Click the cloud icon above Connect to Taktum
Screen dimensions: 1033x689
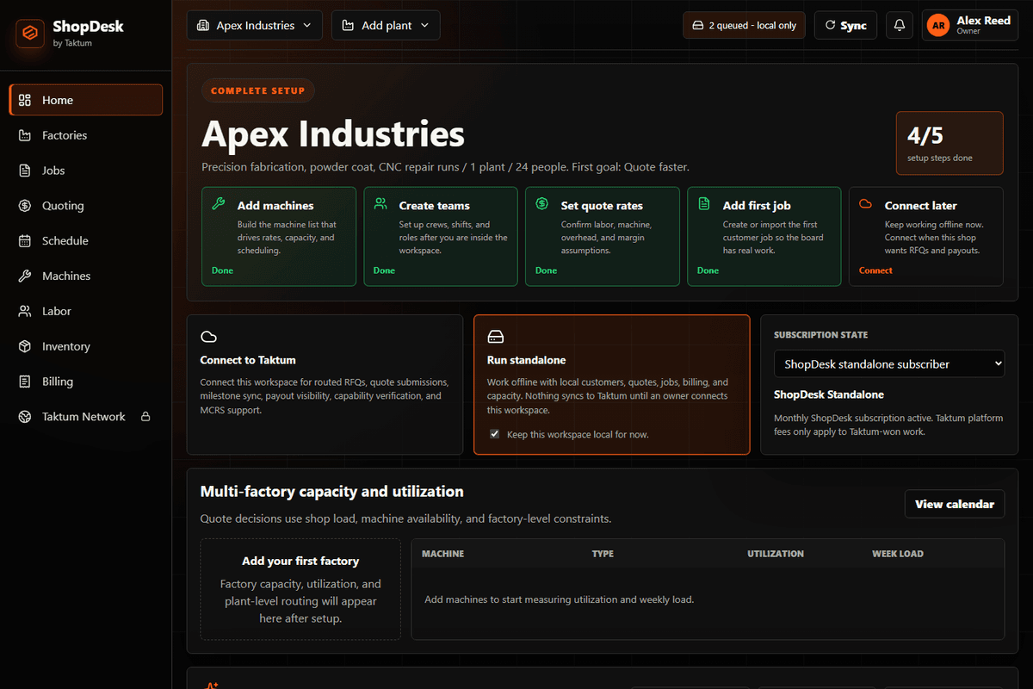pyautogui.click(x=208, y=337)
